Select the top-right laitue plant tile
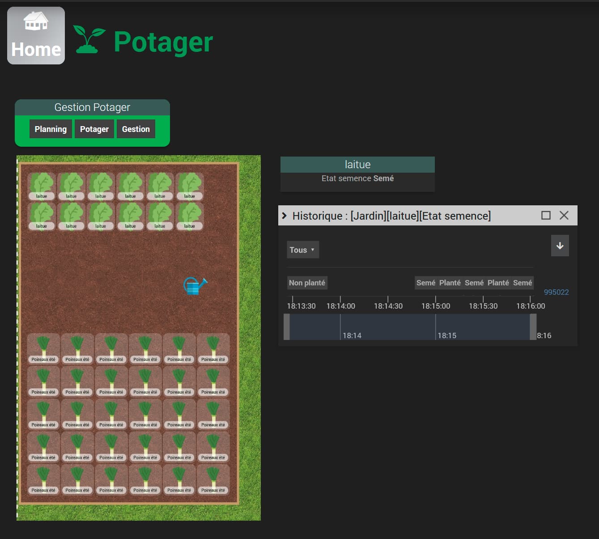 [190, 186]
